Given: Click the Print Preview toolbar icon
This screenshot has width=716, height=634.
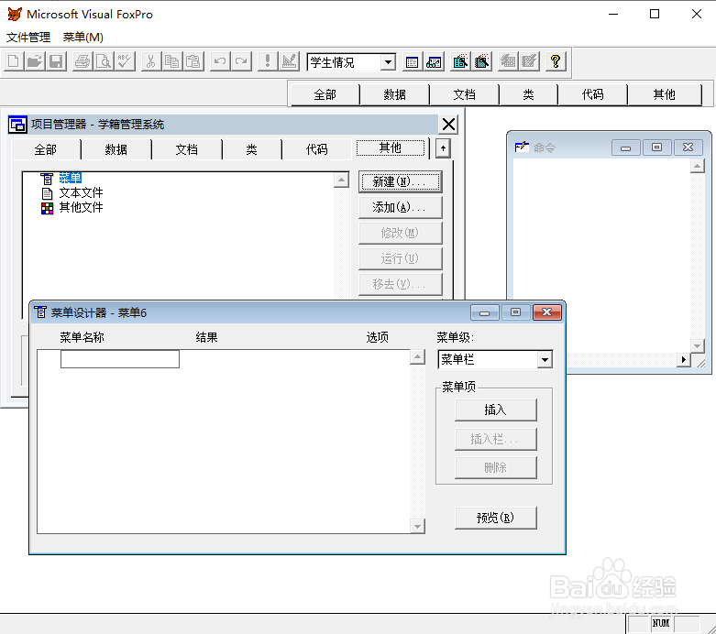Looking at the screenshot, I should tap(105, 61).
